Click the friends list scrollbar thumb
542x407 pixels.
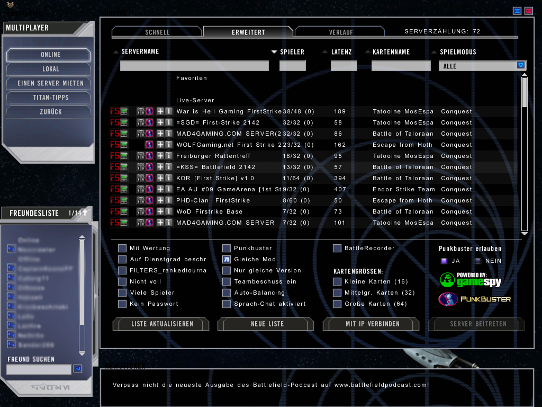[x=82, y=282]
